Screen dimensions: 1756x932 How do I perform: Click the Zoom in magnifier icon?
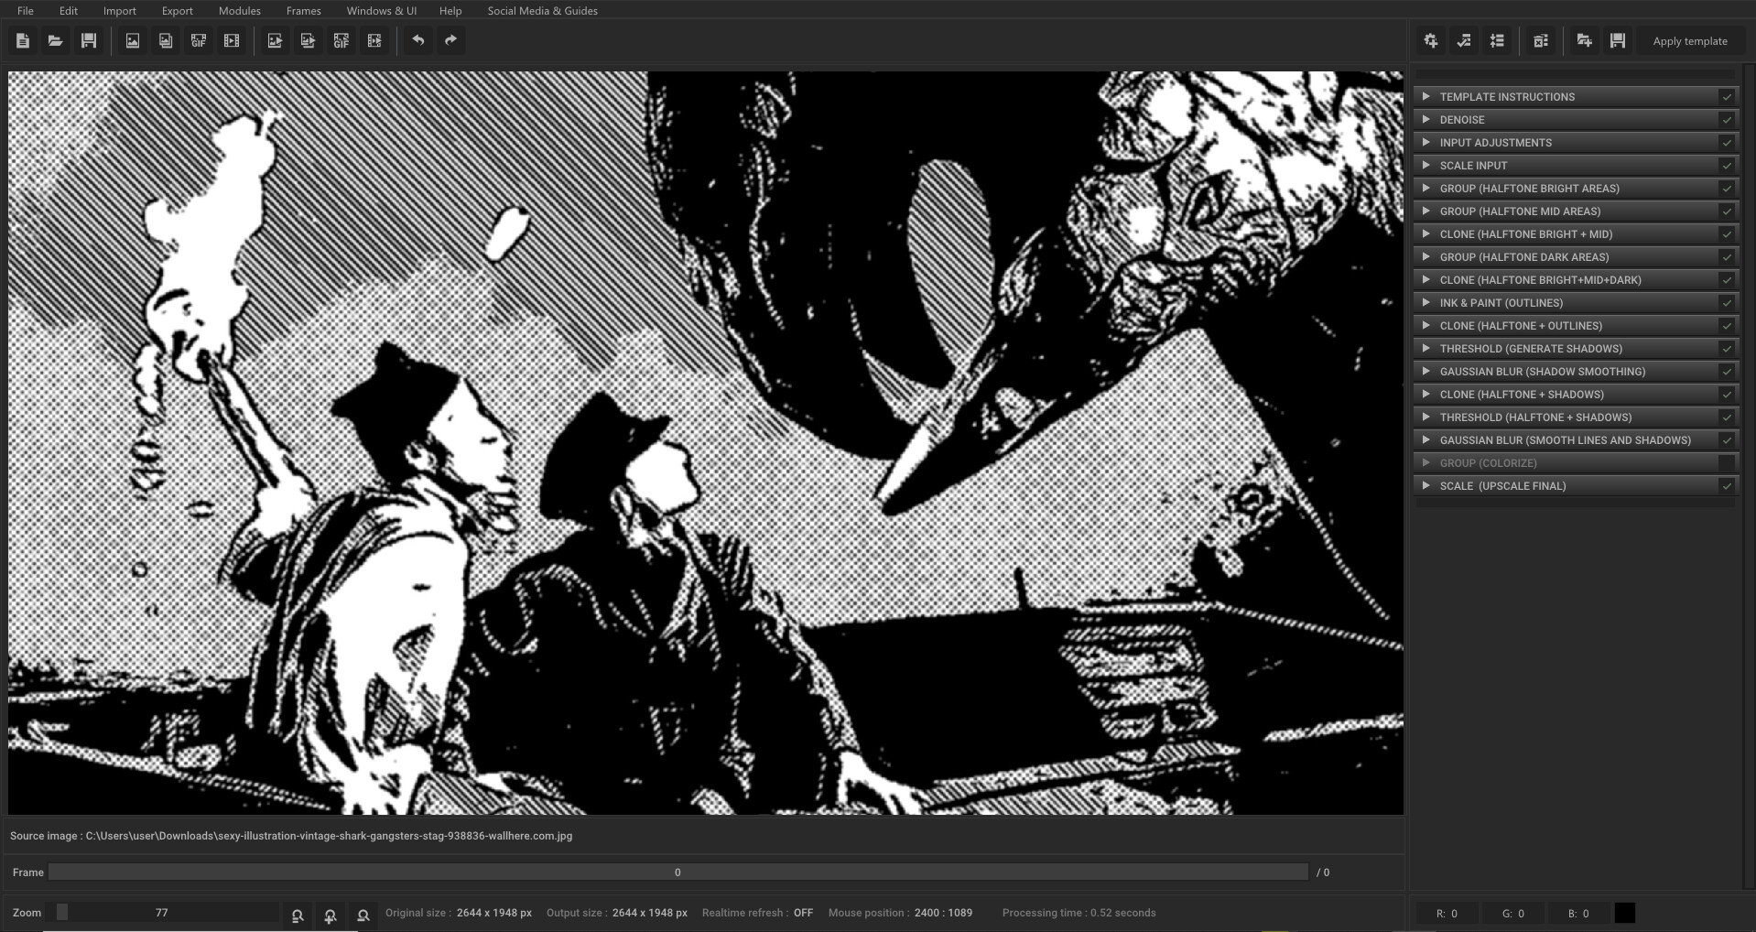(x=330, y=913)
